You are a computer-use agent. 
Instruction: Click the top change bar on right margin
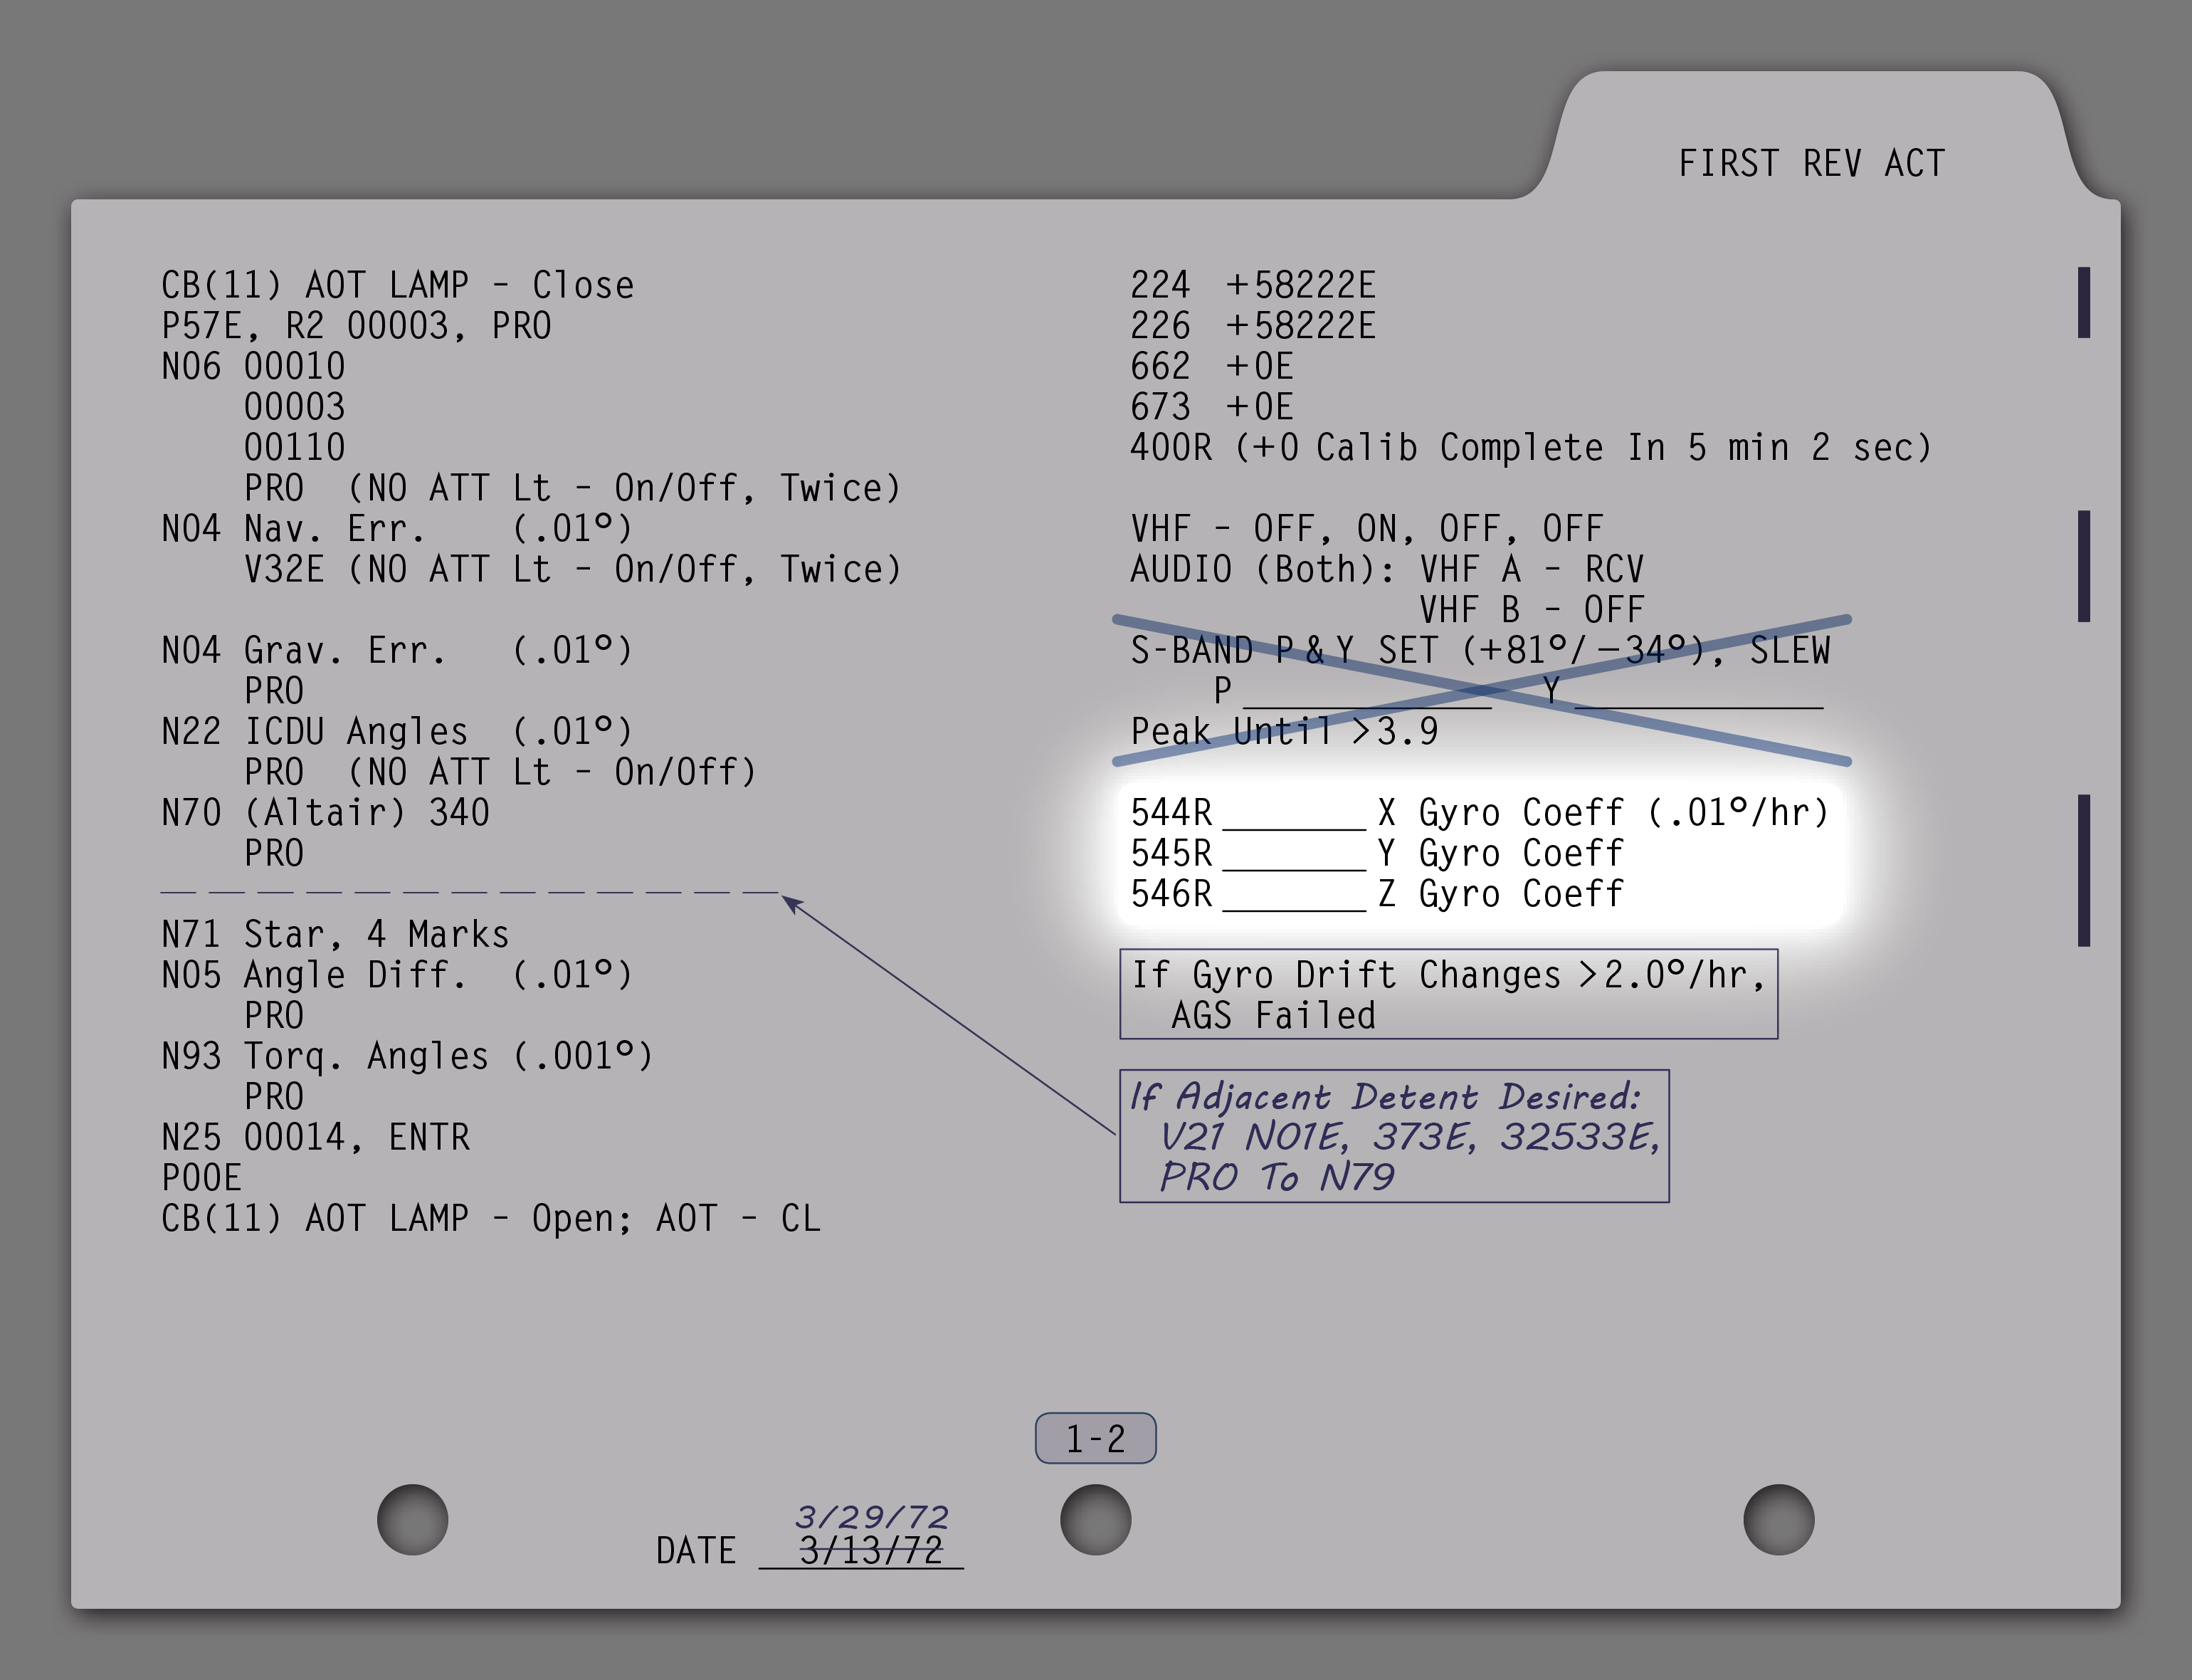(x=2083, y=302)
